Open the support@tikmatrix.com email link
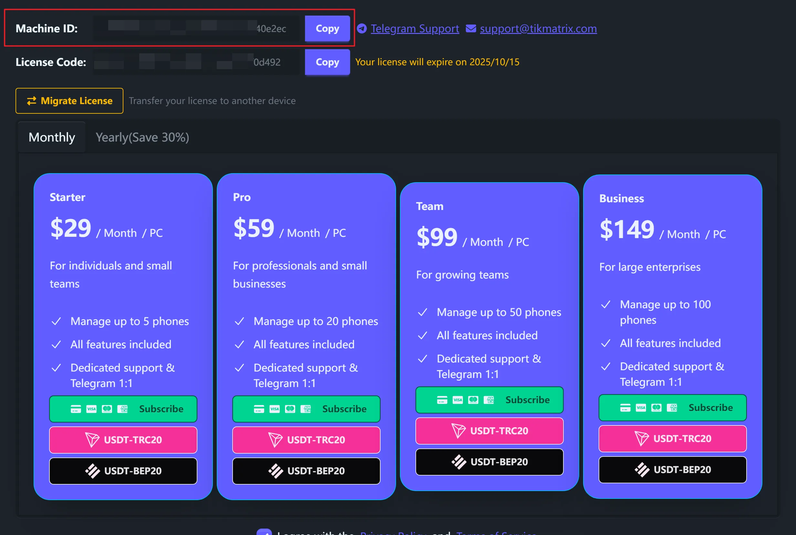 click(538, 29)
